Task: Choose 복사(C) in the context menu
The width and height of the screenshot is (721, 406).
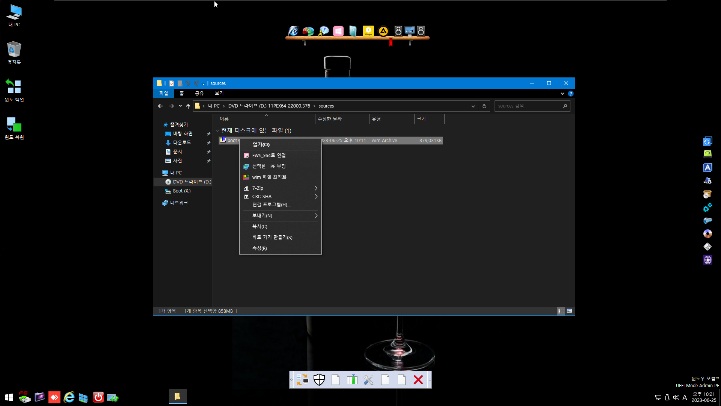Action: [x=281, y=227]
